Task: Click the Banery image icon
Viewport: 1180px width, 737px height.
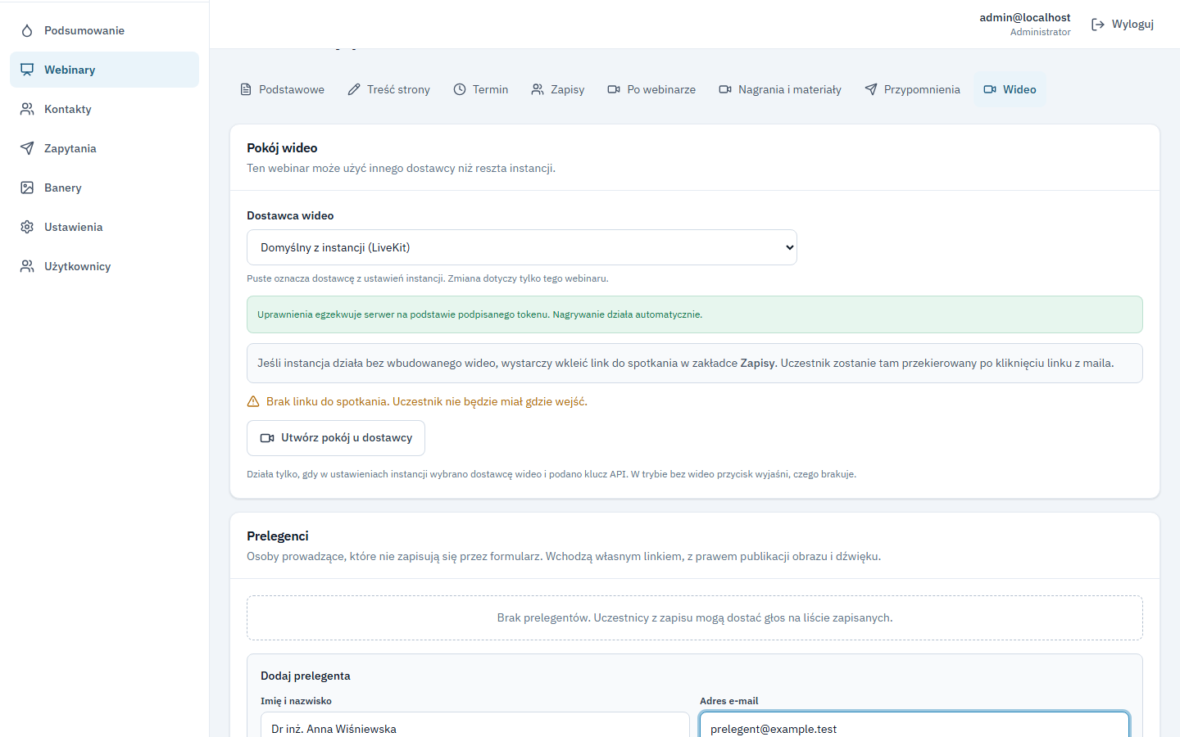Action: (x=27, y=188)
